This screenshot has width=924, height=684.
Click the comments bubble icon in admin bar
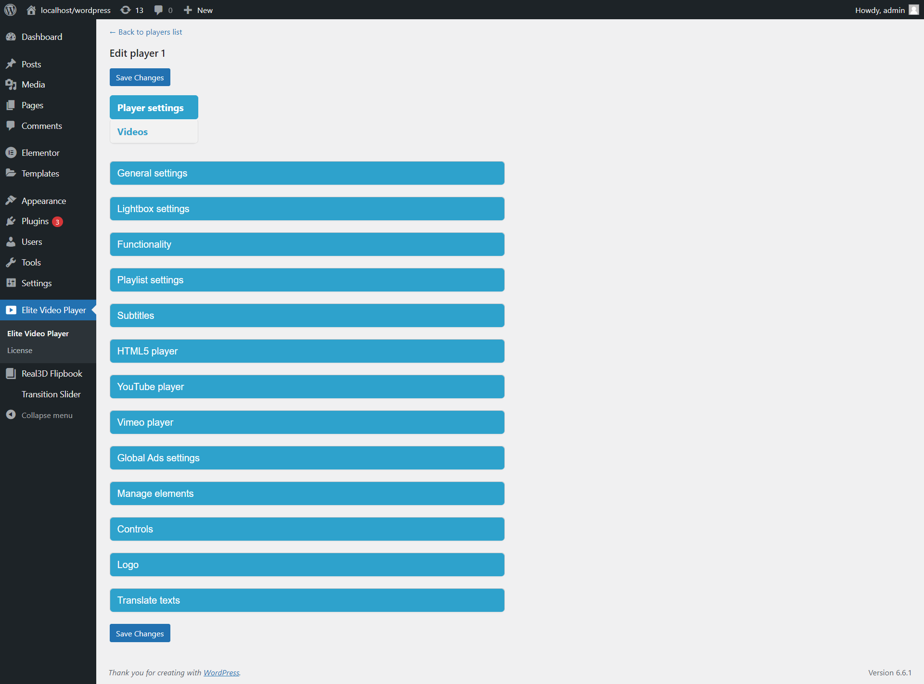[x=158, y=10]
